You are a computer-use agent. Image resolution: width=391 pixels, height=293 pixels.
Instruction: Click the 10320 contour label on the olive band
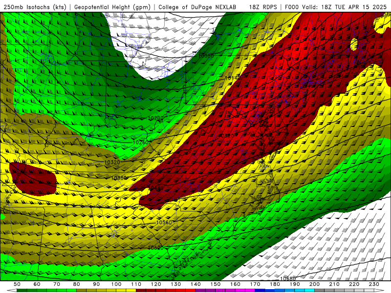[112, 162]
